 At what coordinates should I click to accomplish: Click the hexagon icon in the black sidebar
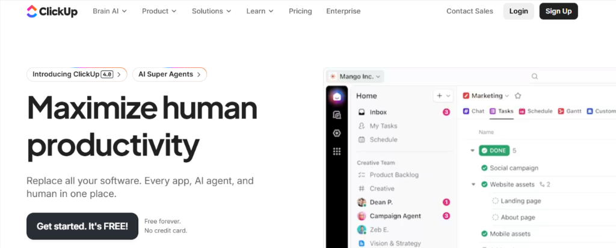[x=337, y=133]
